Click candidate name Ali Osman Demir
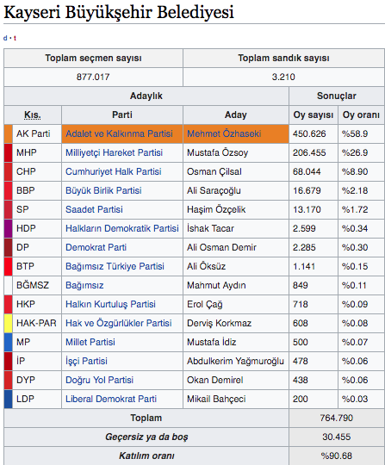Screen dimensions: 385x465 pyautogui.click(x=221, y=247)
